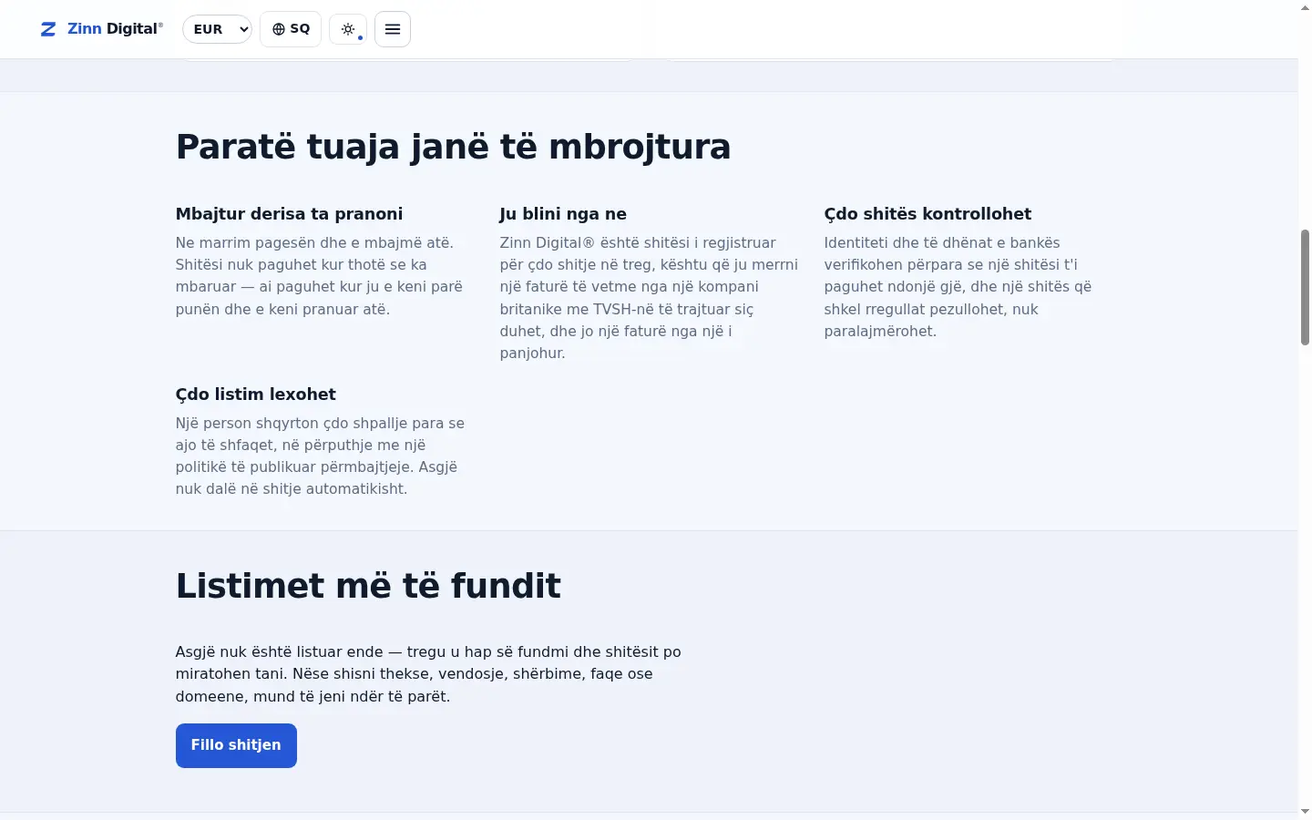
Task: Click the paragraph starting Asgjë nuk është listuar
Action: pyautogui.click(x=428, y=674)
